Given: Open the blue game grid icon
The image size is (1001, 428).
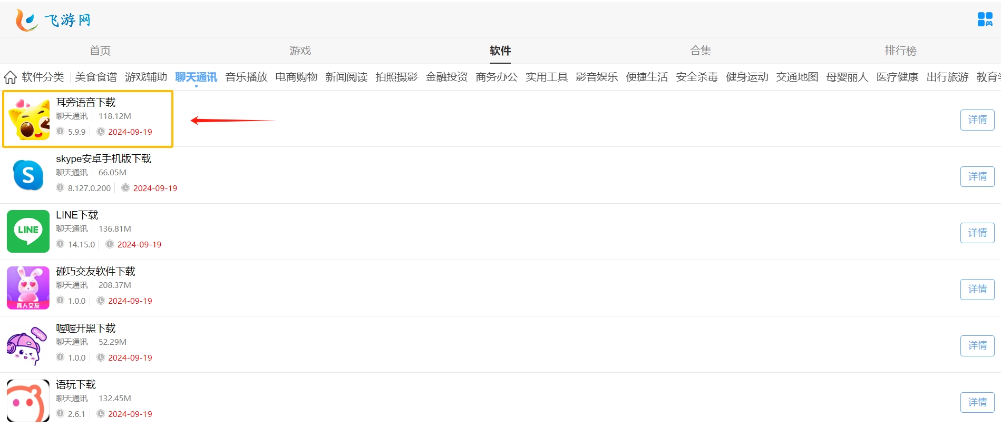Looking at the screenshot, I should [x=985, y=19].
